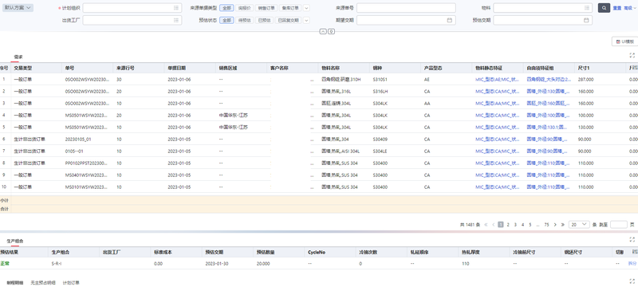The height and width of the screenshot is (287, 638).
Task: Open the 预估交期 calendar icon
Action: [587, 20]
